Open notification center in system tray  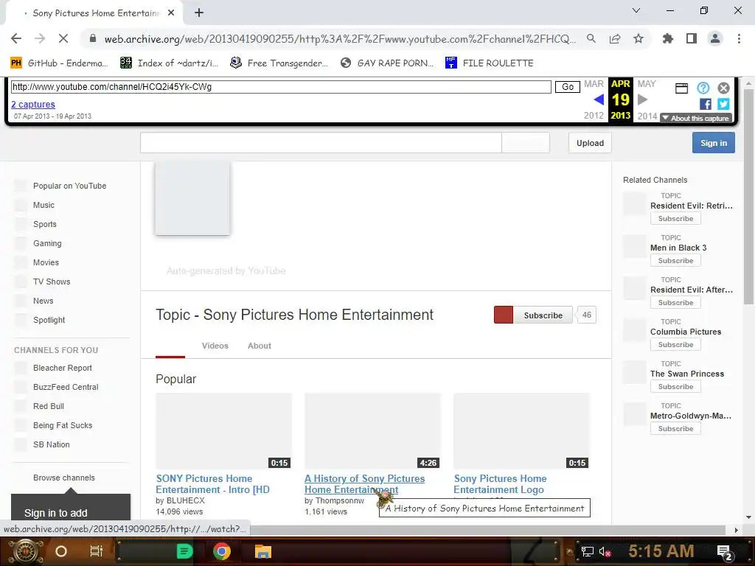(724, 551)
